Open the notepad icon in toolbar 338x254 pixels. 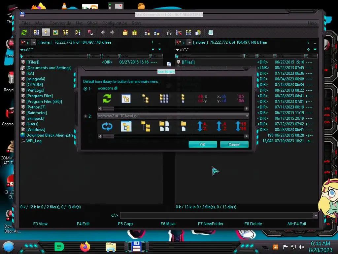[x=211, y=33]
